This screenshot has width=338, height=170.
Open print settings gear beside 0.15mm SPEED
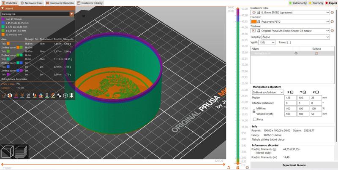[332, 13]
